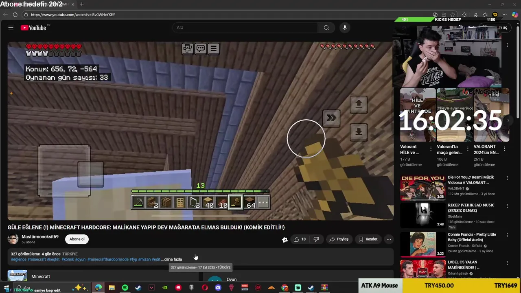Open the Windows Start menu
This screenshot has height=293, width=521.
7,288
